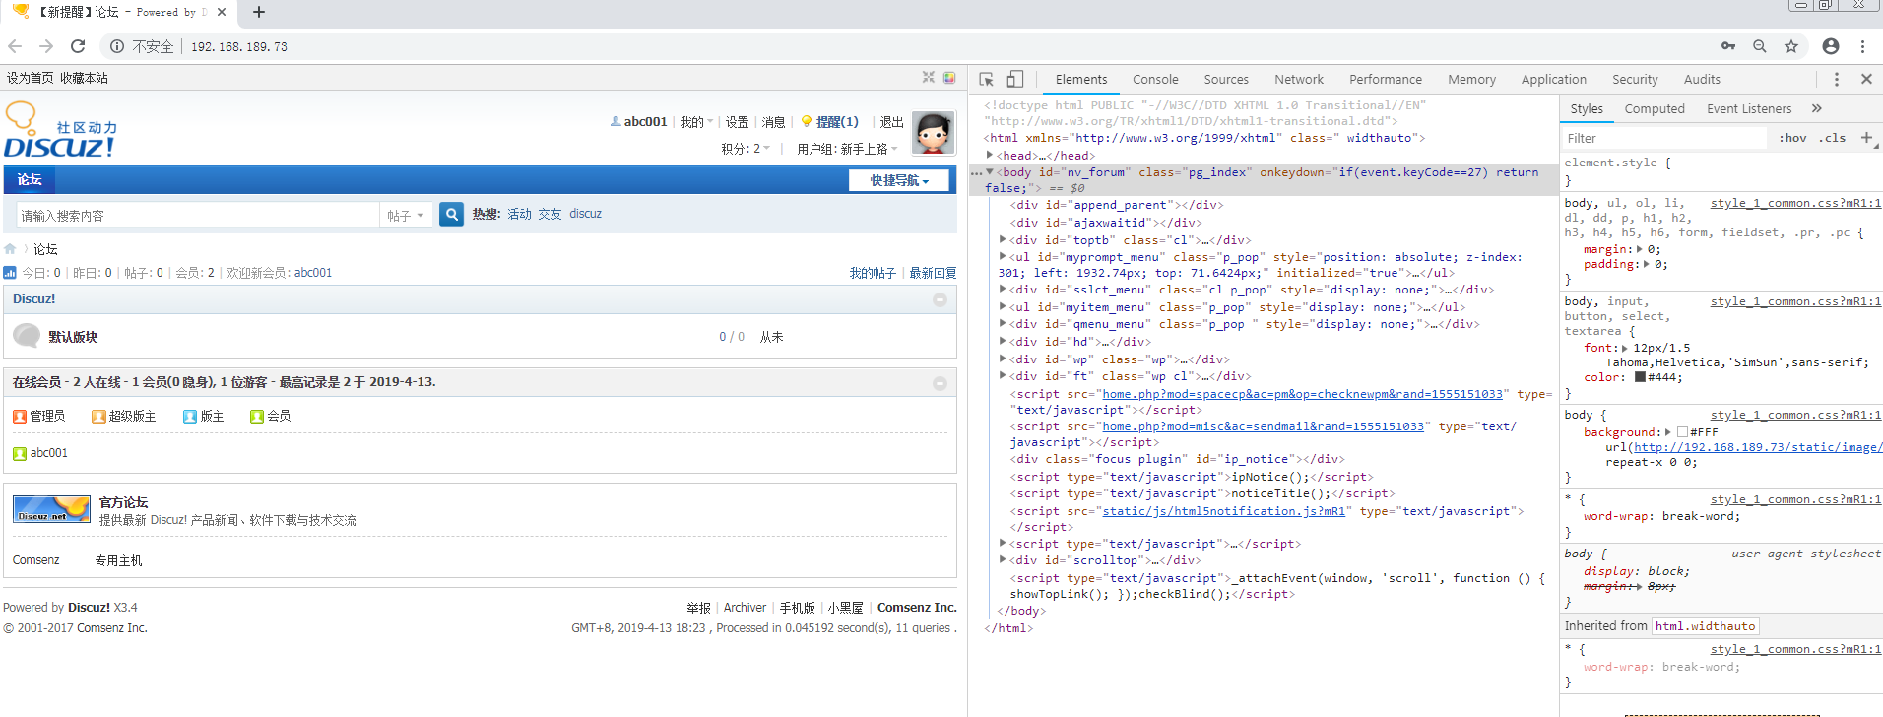Open 默认版块 forum link
The image size is (1883, 717).
click(x=73, y=337)
